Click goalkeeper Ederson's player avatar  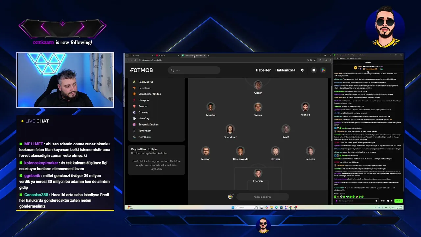pyautogui.click(x=258, y=173)
